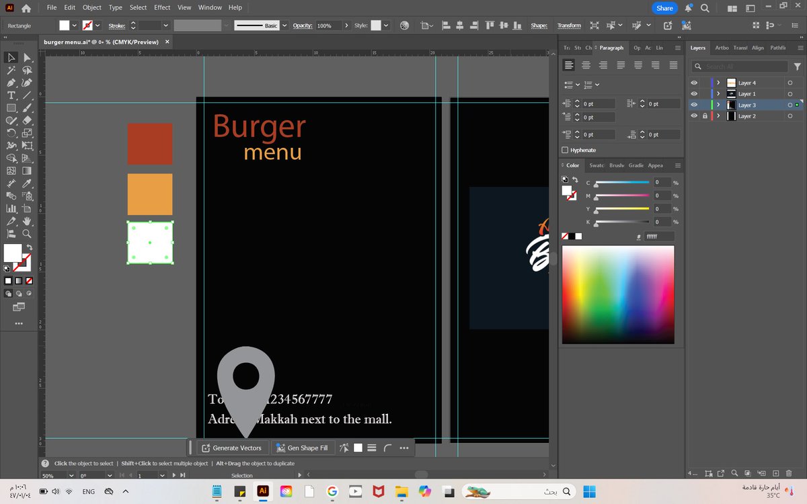This screenshot has height=504, width=807.
Task: Select the Magic Wand tool
Action: pos(11,70)
